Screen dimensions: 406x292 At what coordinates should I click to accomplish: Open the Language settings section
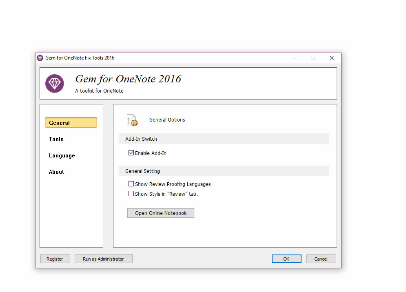point(62,155)
